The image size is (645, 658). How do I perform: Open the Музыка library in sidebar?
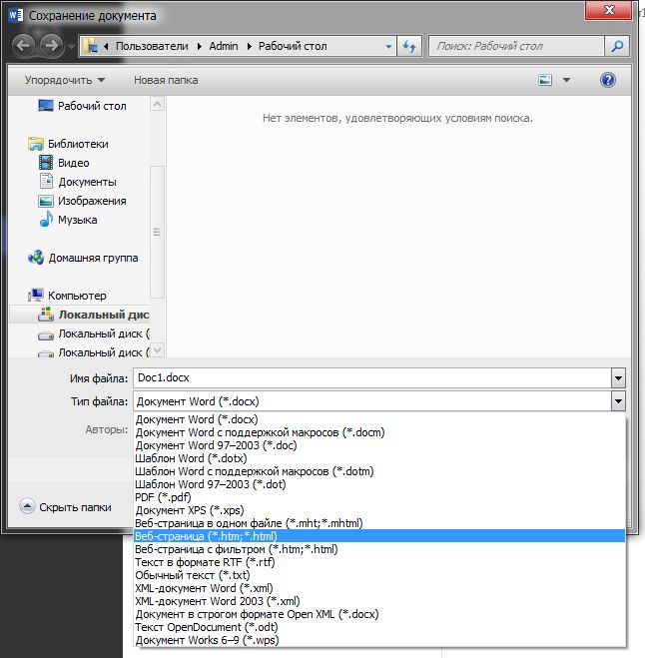point(77,220)
